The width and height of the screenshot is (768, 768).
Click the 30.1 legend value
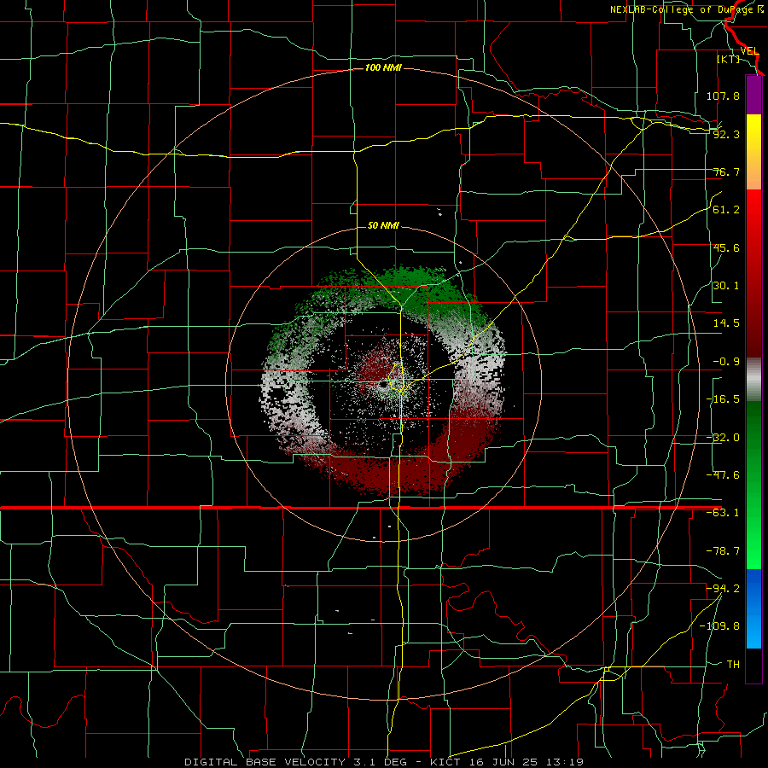(x=726, y=286)
